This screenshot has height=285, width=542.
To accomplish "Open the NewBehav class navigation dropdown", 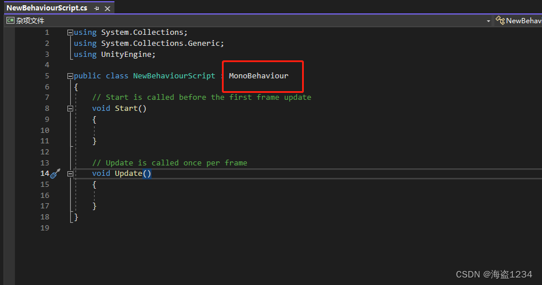I will click(518, 21).
